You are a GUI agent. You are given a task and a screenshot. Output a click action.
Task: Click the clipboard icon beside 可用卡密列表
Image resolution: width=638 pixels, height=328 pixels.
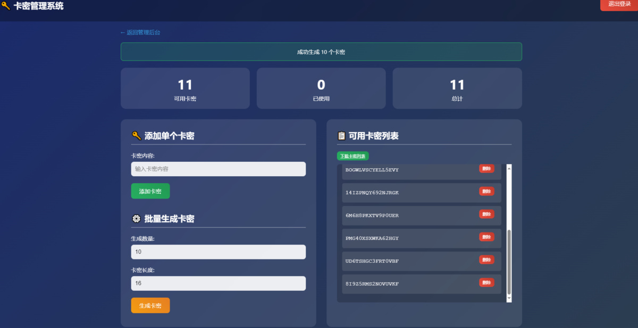coord(341,136)
